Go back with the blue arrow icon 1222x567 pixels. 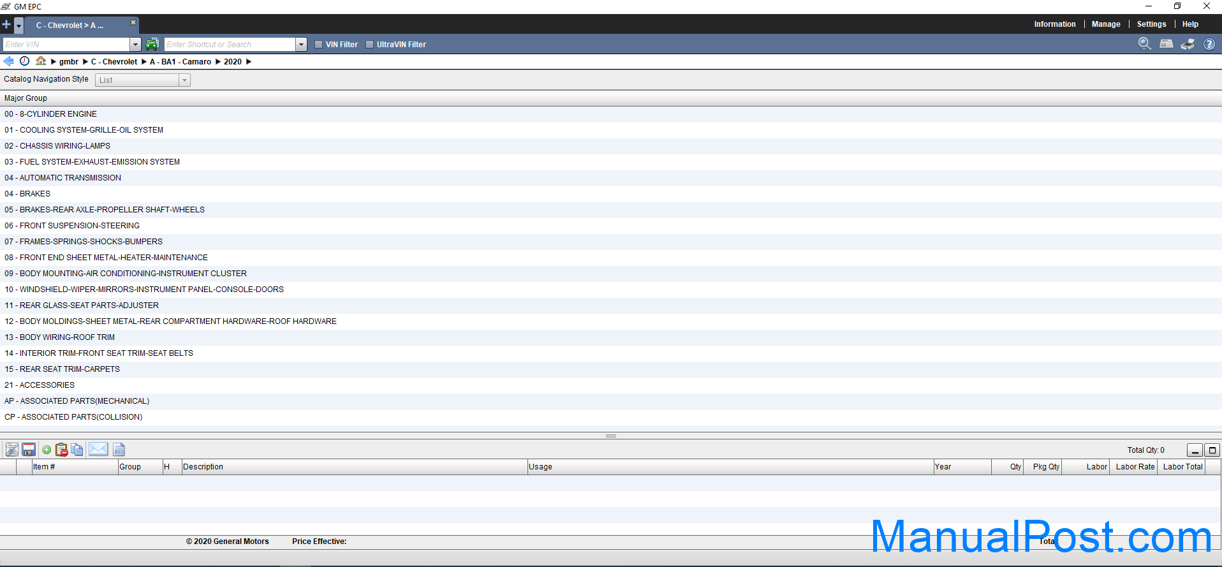(8, 61)
